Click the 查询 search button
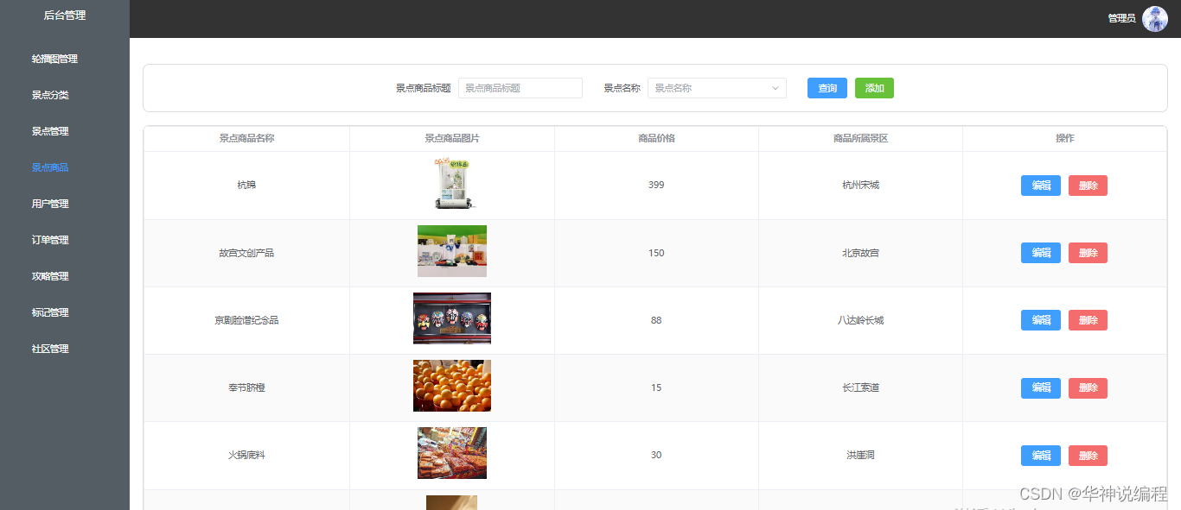Image resolution: width=1181 pixels, height=510 pixels. pyautogui.click(x=827, y=88)
